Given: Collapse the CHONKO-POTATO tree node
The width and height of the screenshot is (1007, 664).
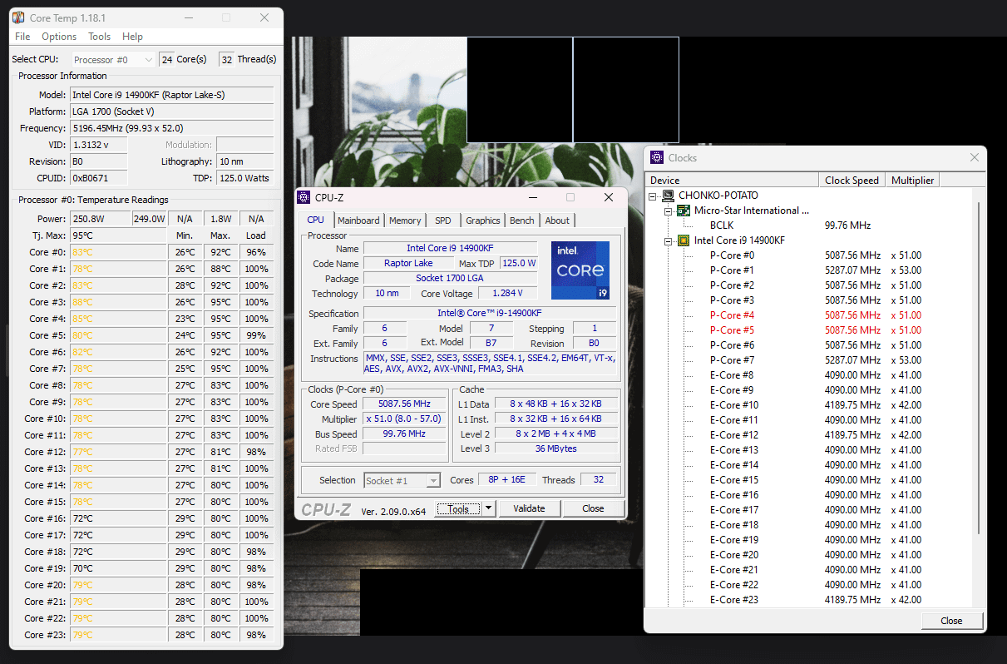Looking at the screenshot, I should 654,196.
